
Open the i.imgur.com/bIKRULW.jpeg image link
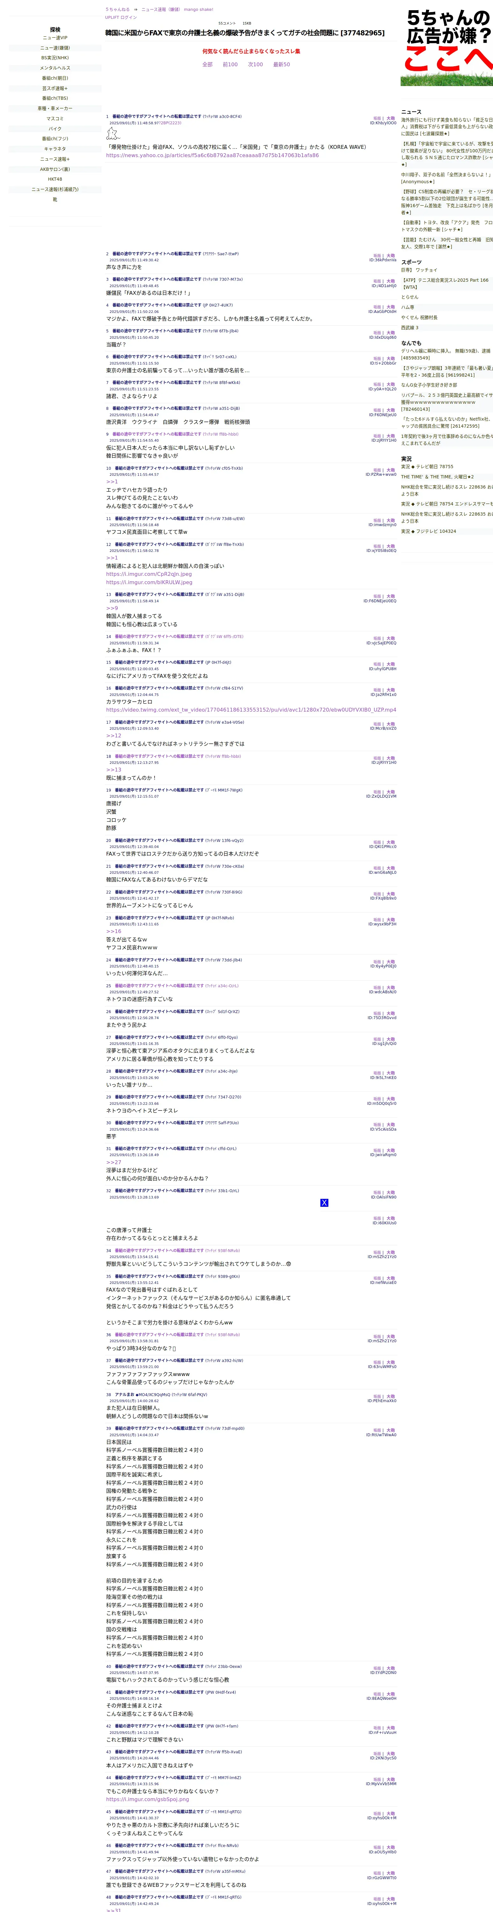[x=149, y=583]
